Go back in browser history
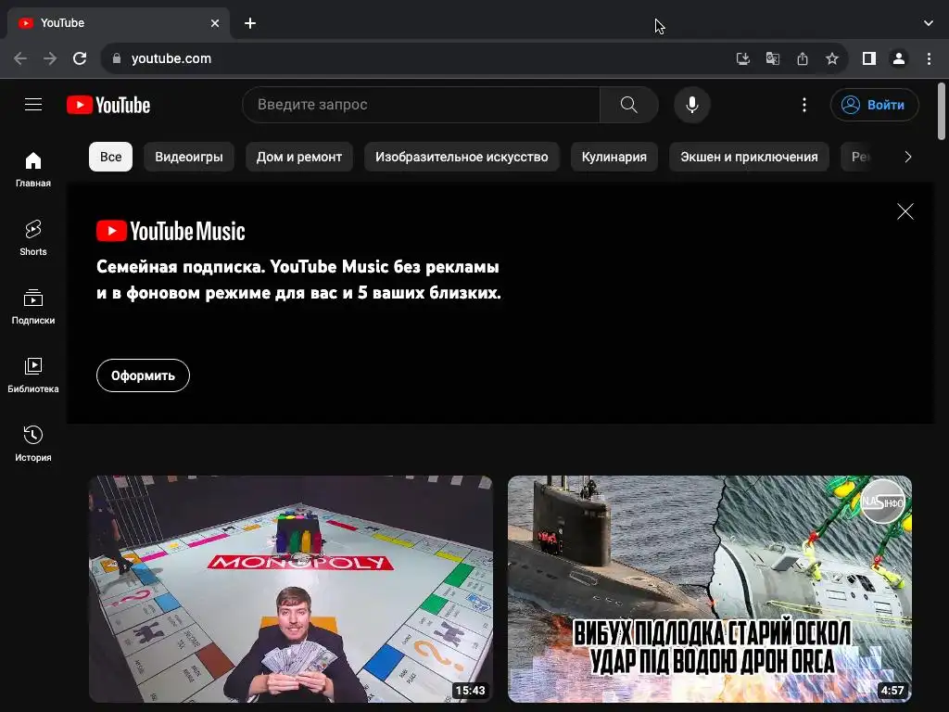The height and width of the screenshot is (712, 949). 20,58
